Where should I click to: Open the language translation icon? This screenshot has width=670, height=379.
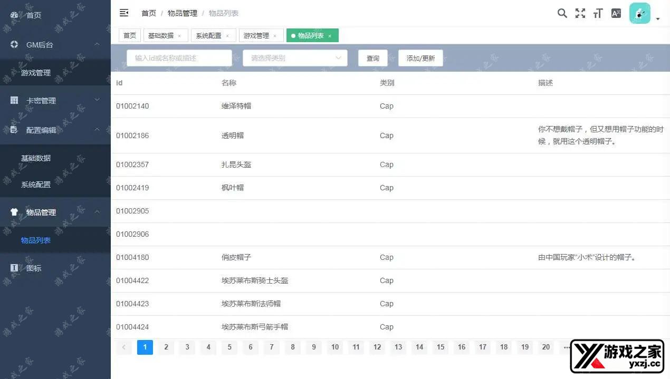[616, 14]
